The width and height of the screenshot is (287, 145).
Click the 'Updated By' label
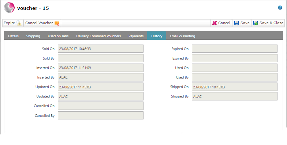pyautogui.click(x=45, y=96)
